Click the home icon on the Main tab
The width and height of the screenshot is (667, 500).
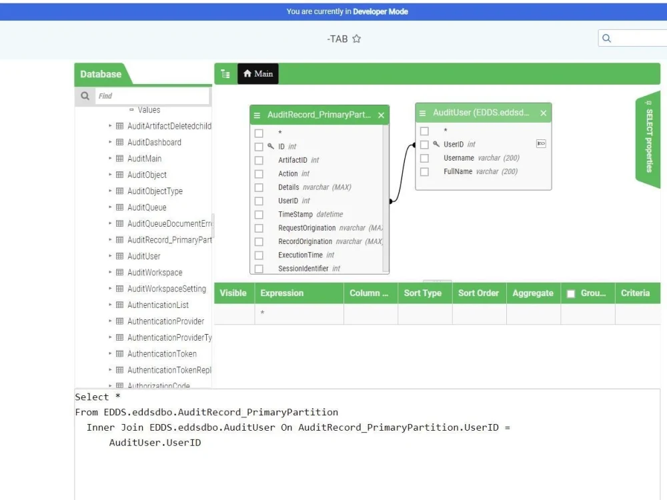[247, 73]
